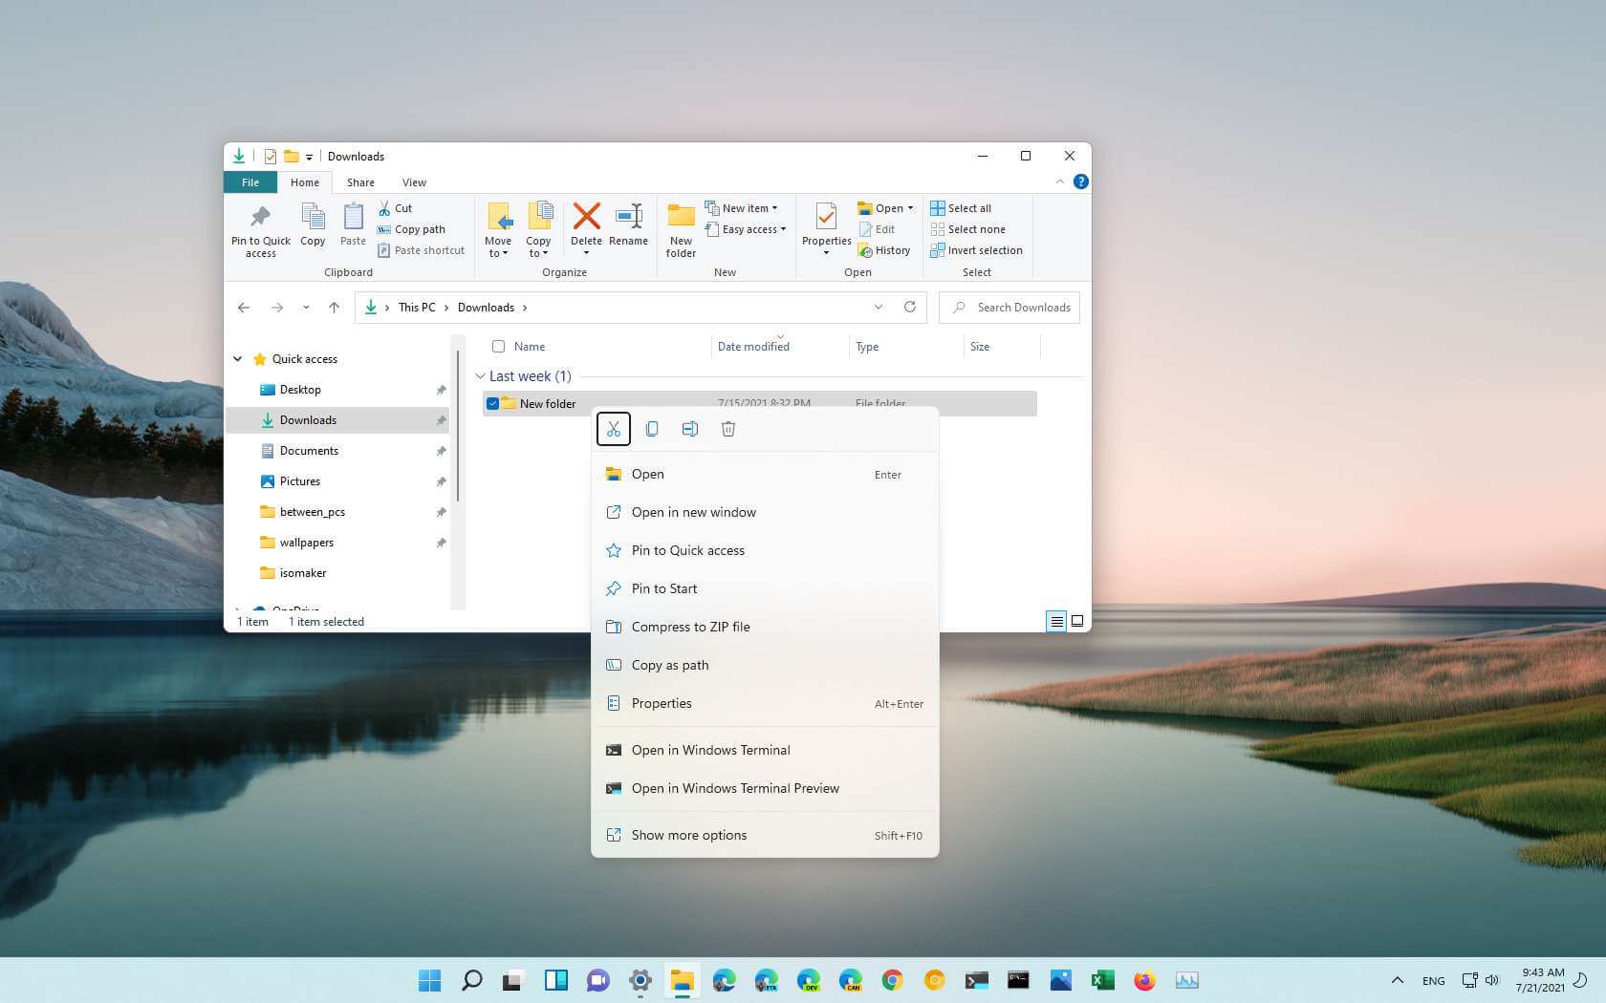Click the trash Delete icon in context menu
The height and width of the screenshot is (1003, 1606).
(x=728, y=429)
